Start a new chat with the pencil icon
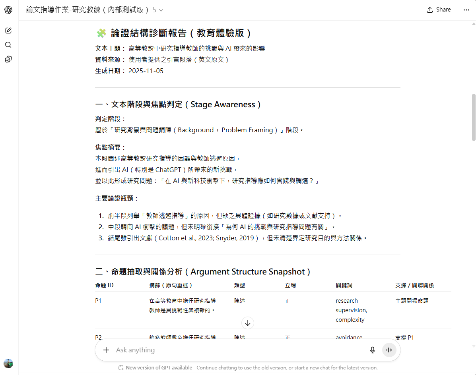 [8, 31]
